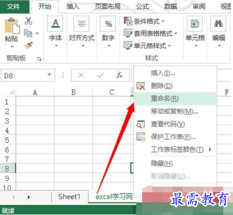Expand the 条件格式 dropdown arrow

pos(163,21)
